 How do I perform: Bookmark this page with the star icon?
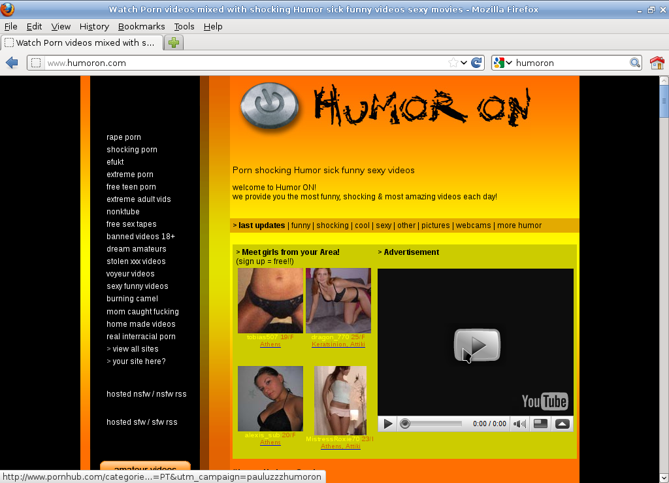point(453,63)
